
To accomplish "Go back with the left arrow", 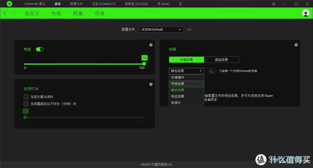I will coord(5,13).
